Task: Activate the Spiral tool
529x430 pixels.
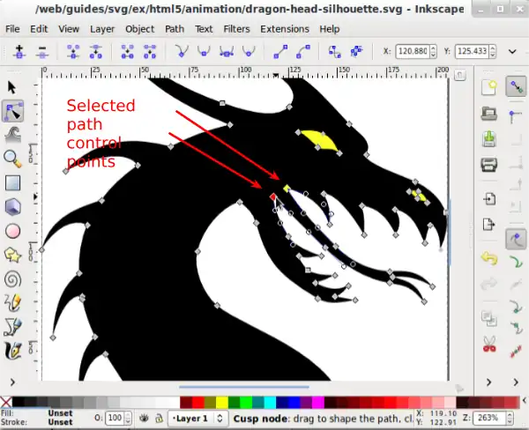Action: coord(13,278)
